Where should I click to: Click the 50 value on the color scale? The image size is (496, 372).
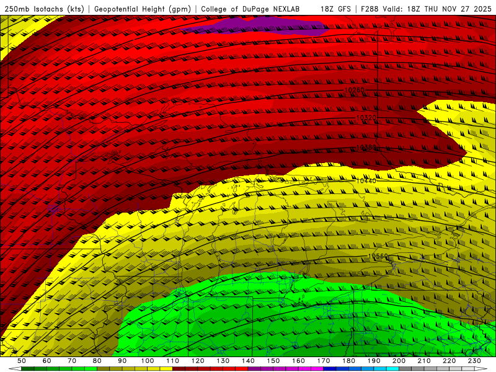22,361
